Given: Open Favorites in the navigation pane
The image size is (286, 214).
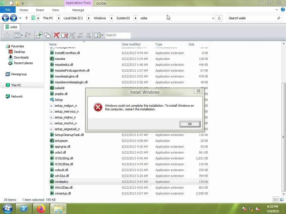Looking at the screenshot, I should [17, 46].
